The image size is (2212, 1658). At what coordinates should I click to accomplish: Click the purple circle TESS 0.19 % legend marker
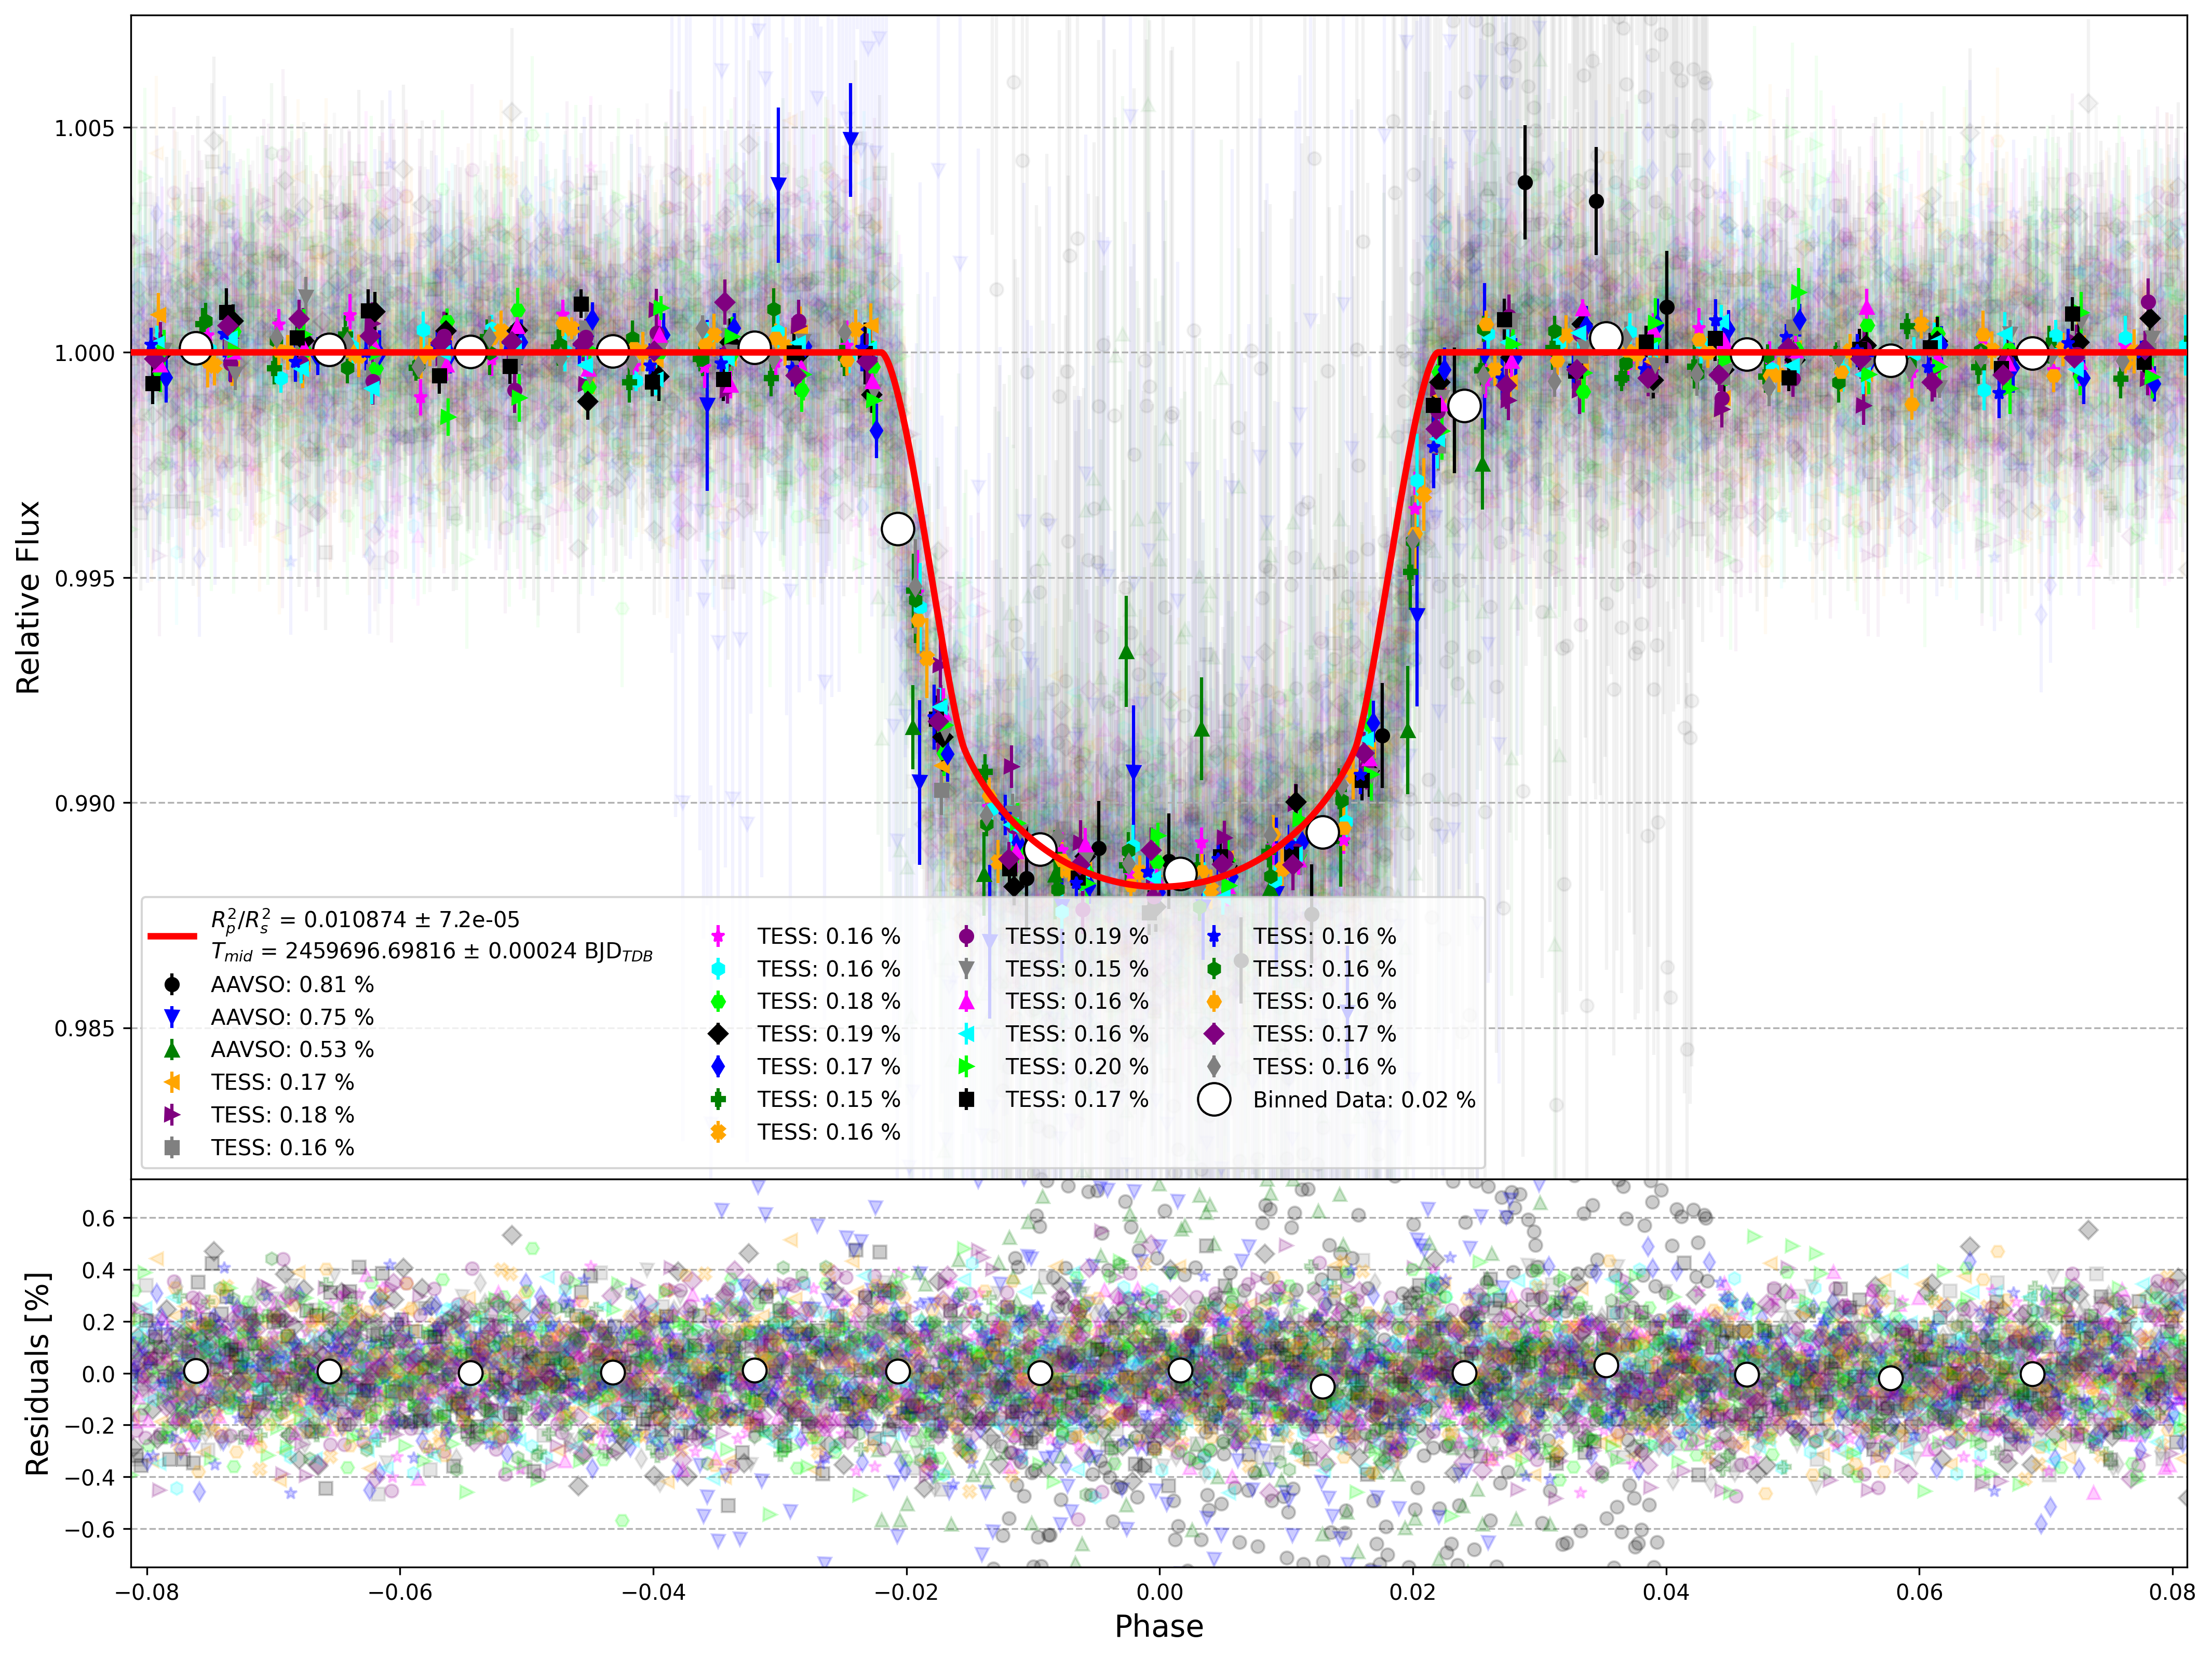click(x=966, y=937)
